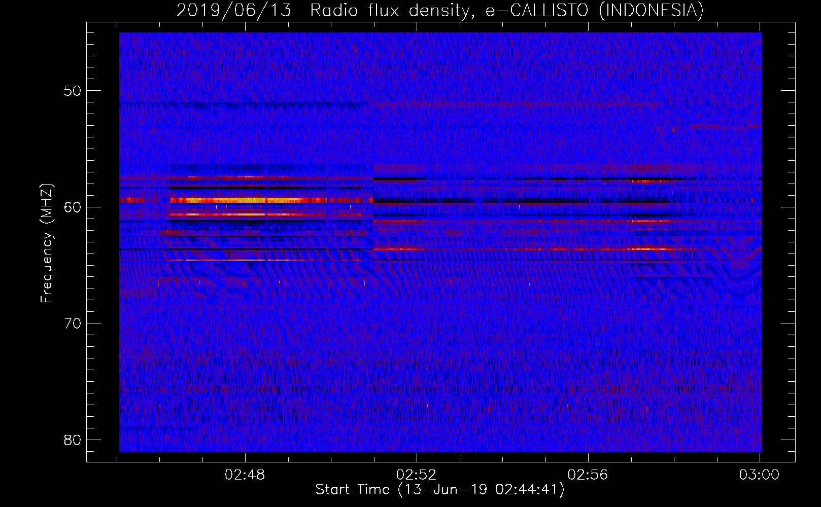Image resolution: width=821 pixels, height=507 pixels.
Task: Click the plot title mentioning e-CALLISTO (INDONESIA)
Action: coord(440,10)
